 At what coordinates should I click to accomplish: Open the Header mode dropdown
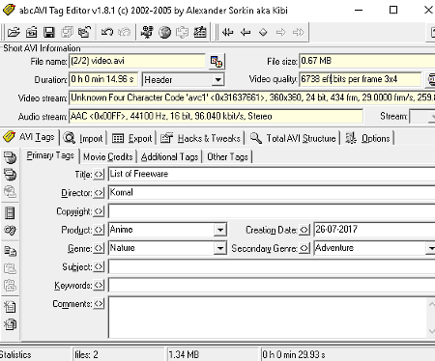[218, 79]
